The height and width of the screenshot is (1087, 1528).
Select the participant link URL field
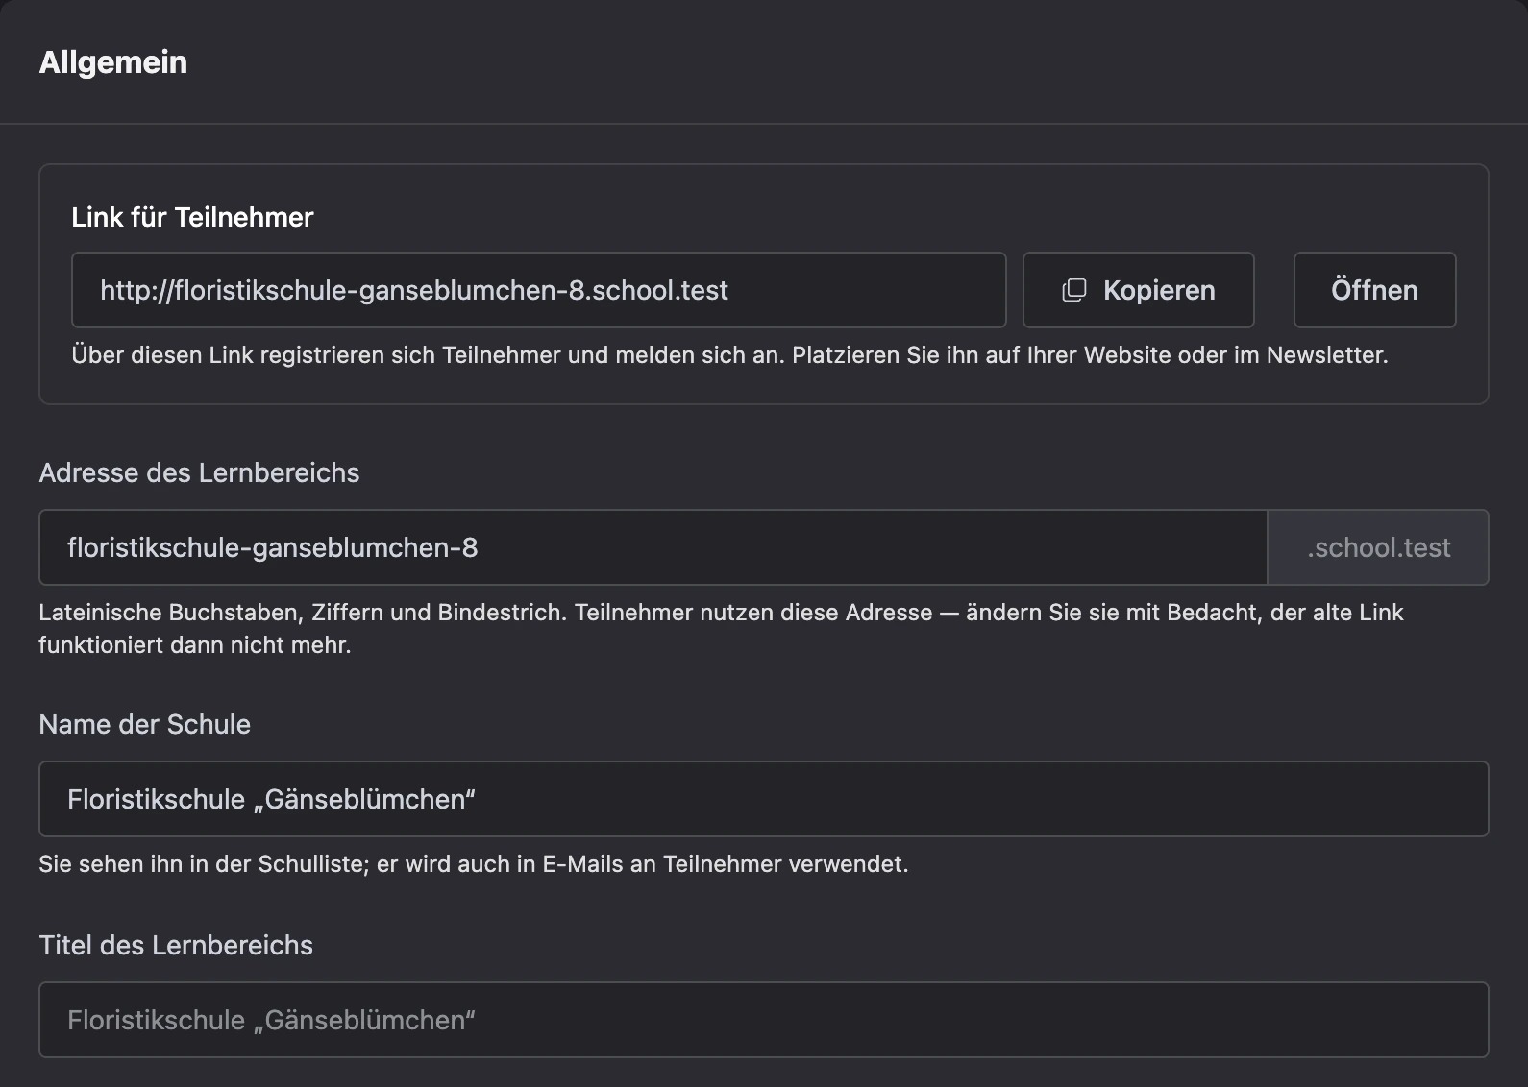tap(538, 290)
